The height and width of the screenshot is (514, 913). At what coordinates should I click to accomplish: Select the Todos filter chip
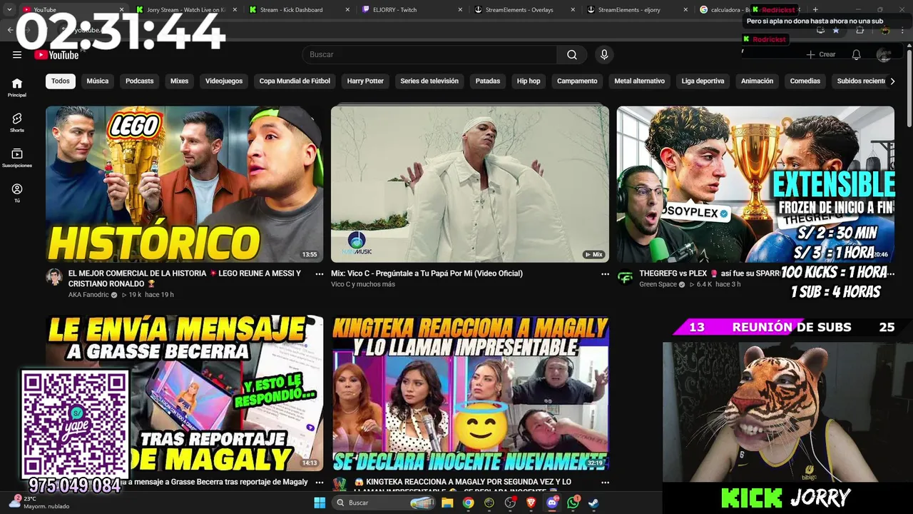(61, 81)
